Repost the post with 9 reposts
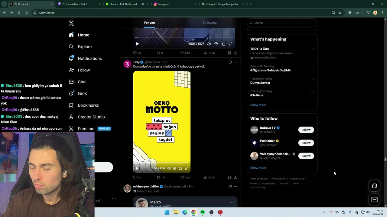The height and width of the screenshot is (217, 387). point(160,53)
